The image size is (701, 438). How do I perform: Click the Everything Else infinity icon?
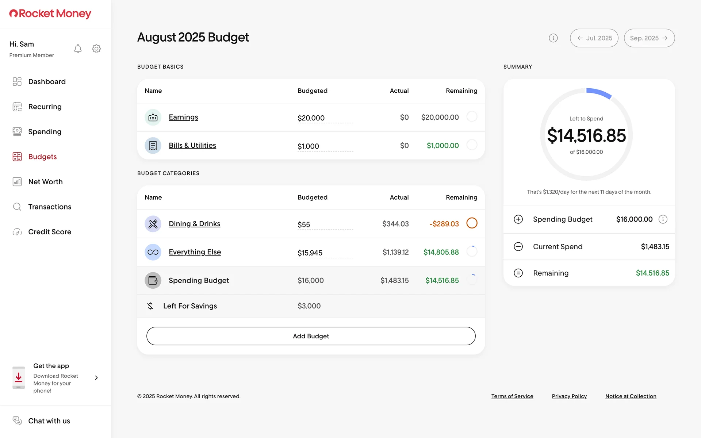(153, 252)
